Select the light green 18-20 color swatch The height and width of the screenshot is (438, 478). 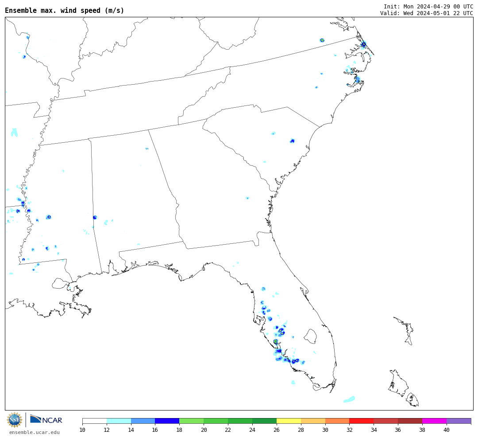(192, 421)
